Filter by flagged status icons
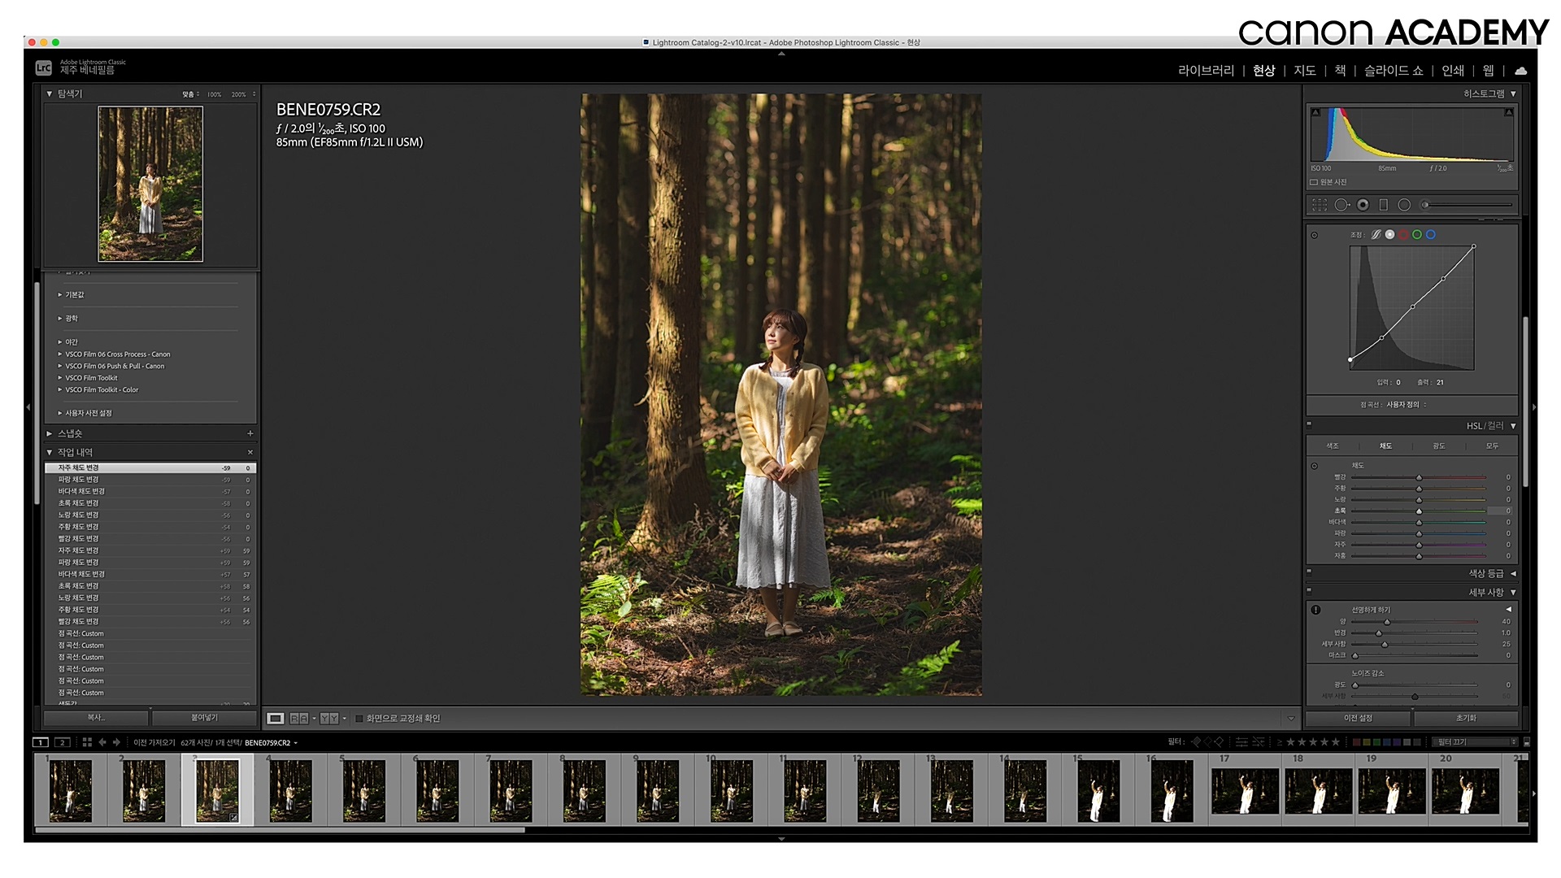 click(x=1207, y=741)
